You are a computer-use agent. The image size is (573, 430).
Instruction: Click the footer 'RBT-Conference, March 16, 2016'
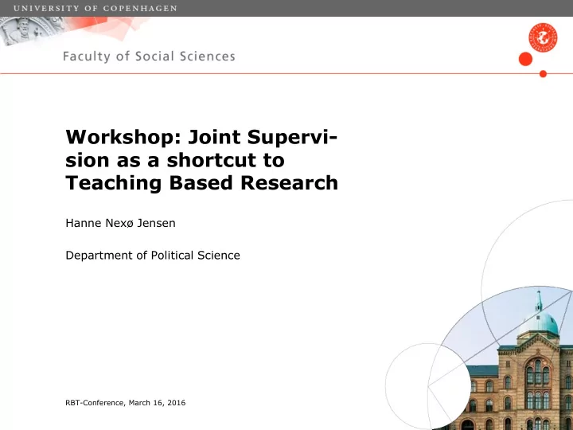coord(126,403)
